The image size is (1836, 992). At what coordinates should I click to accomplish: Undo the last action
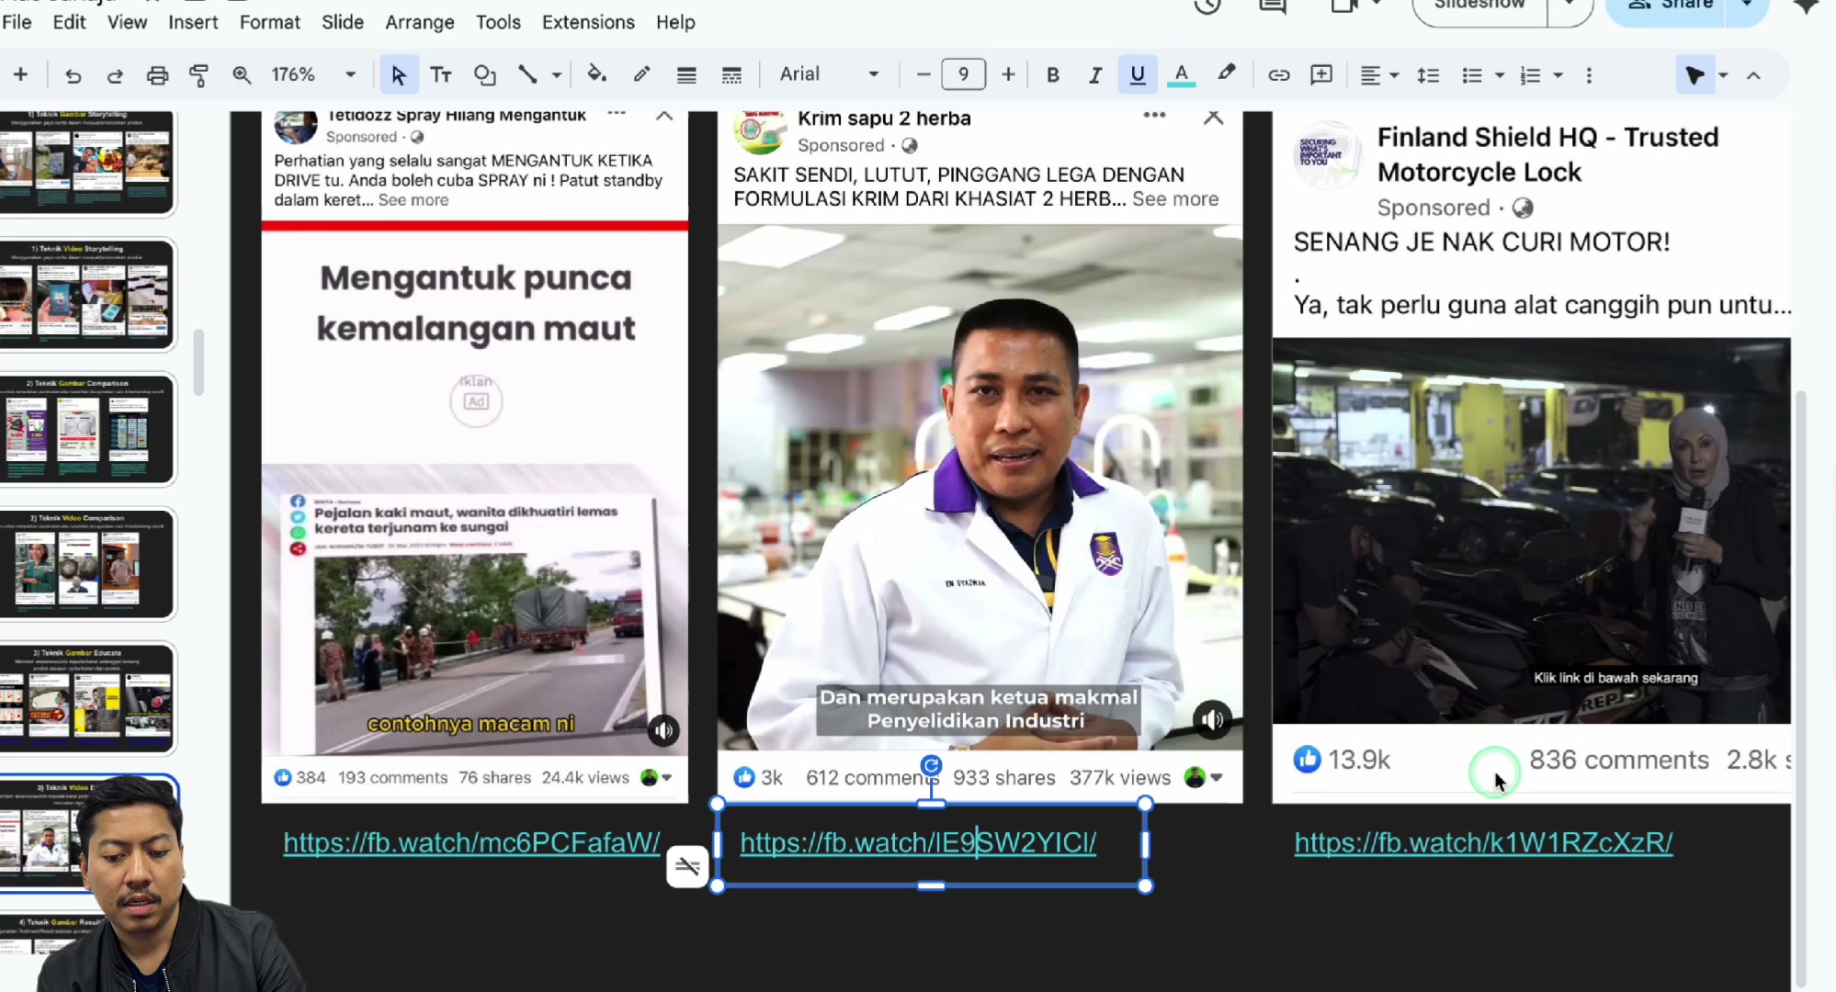tap(73, 75)
